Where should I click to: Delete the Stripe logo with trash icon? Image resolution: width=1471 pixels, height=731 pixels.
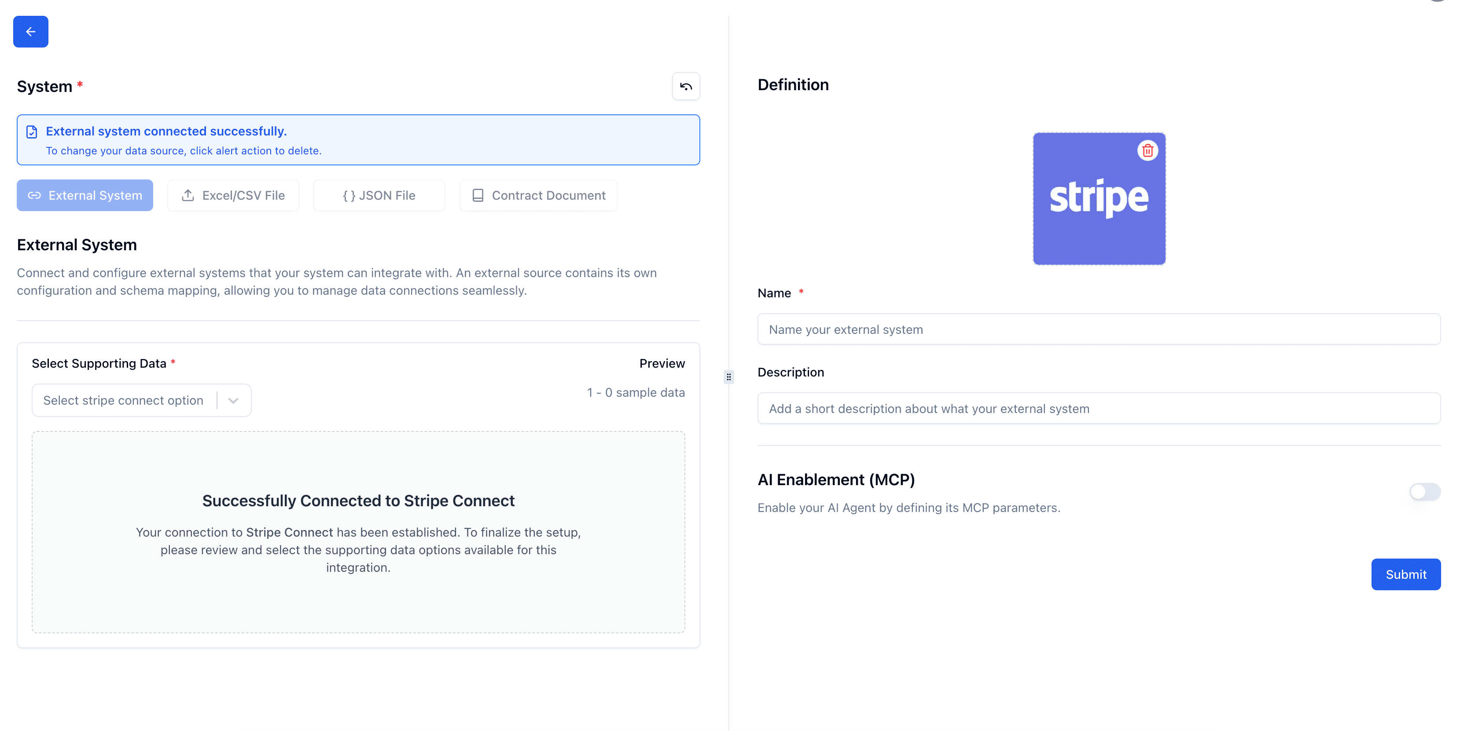tap(1147, 151)
